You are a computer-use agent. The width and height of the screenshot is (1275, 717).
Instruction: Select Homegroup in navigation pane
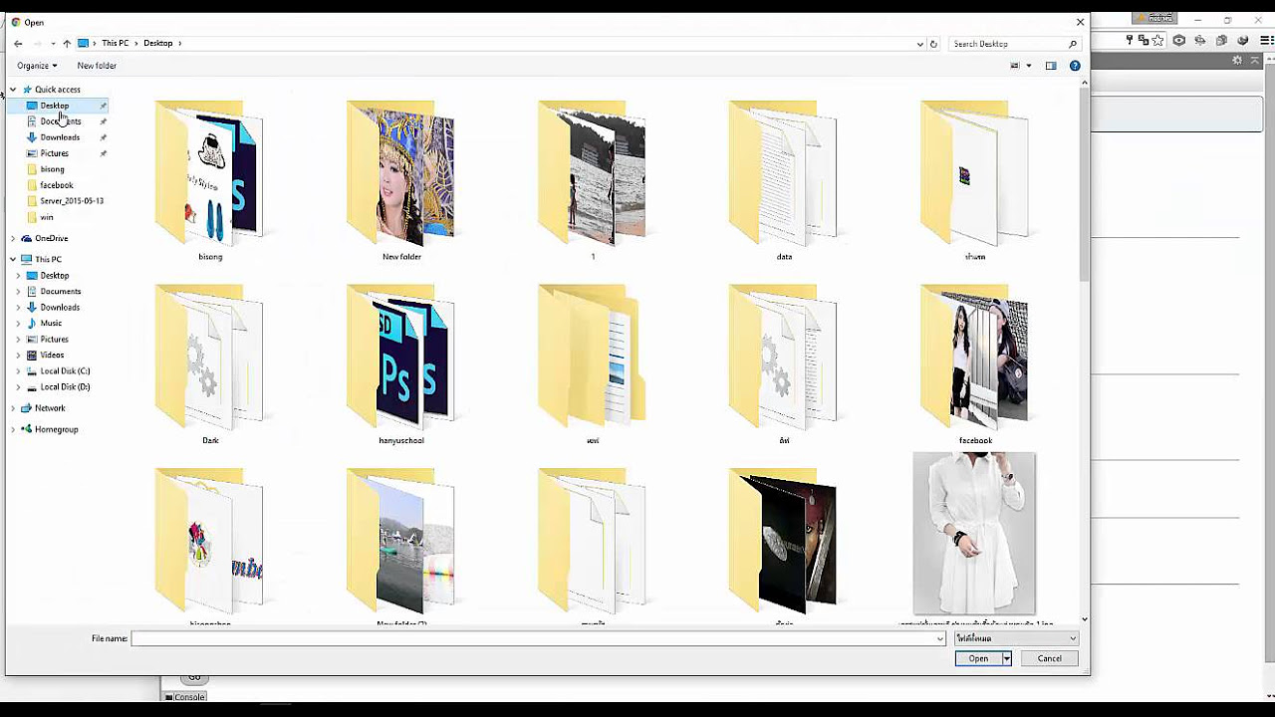(56, 430)
